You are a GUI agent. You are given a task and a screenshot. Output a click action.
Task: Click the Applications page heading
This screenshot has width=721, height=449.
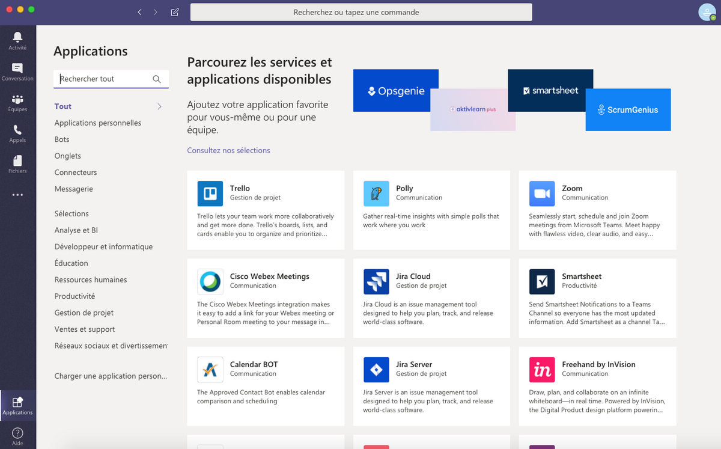tap(91, 51)
